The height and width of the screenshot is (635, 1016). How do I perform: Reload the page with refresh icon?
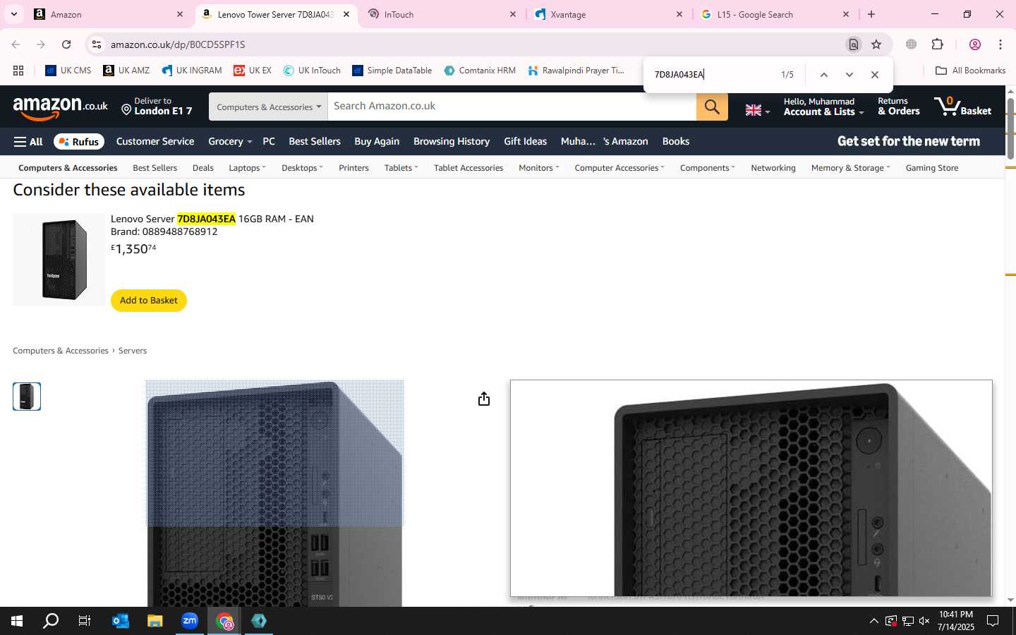[x=66, y=44]
